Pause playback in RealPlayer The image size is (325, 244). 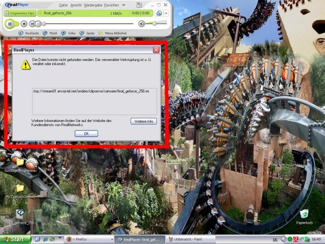click(10, 24)
